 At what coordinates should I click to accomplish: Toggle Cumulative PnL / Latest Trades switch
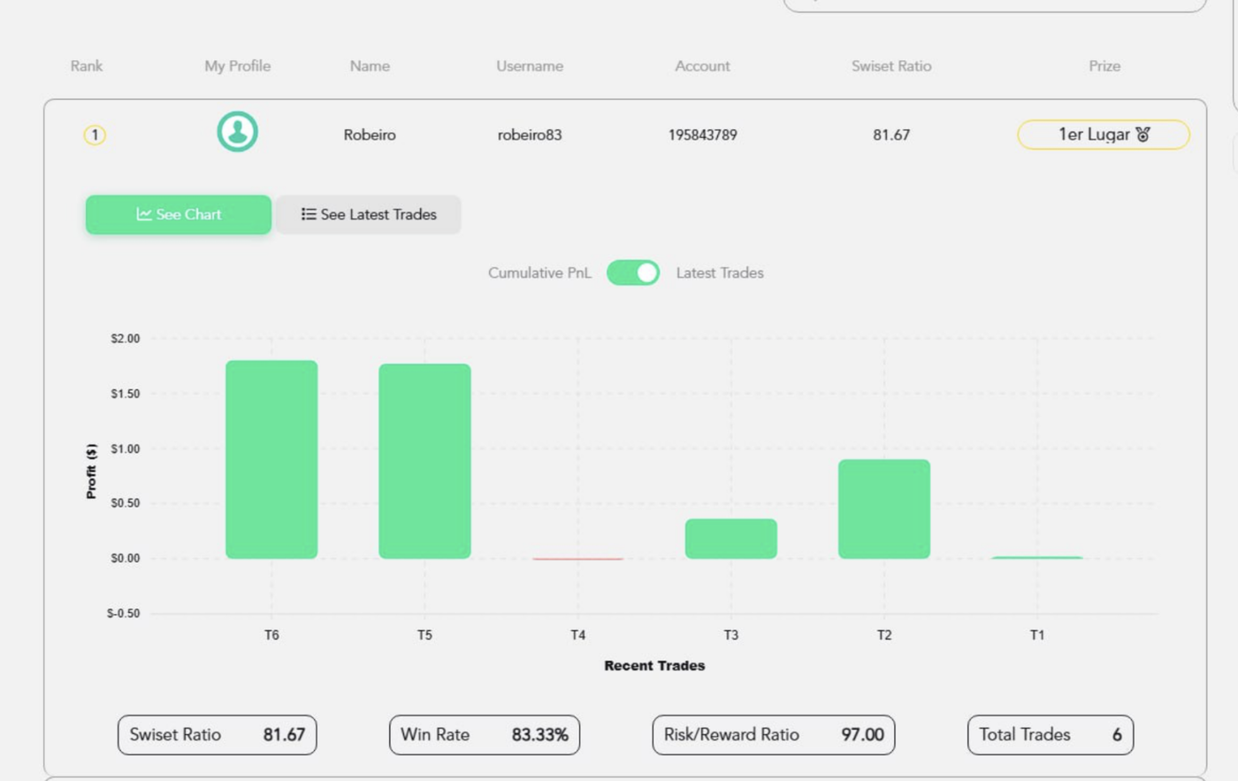[x=633, y=272]
